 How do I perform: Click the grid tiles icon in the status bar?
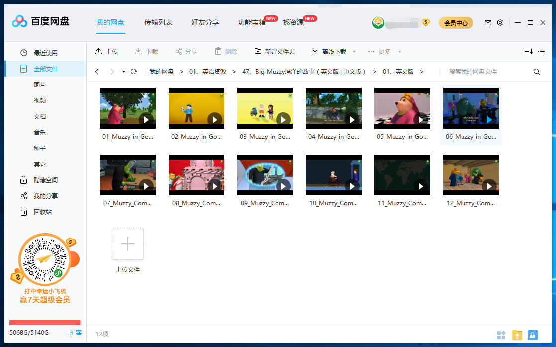[x=501, y=335]
